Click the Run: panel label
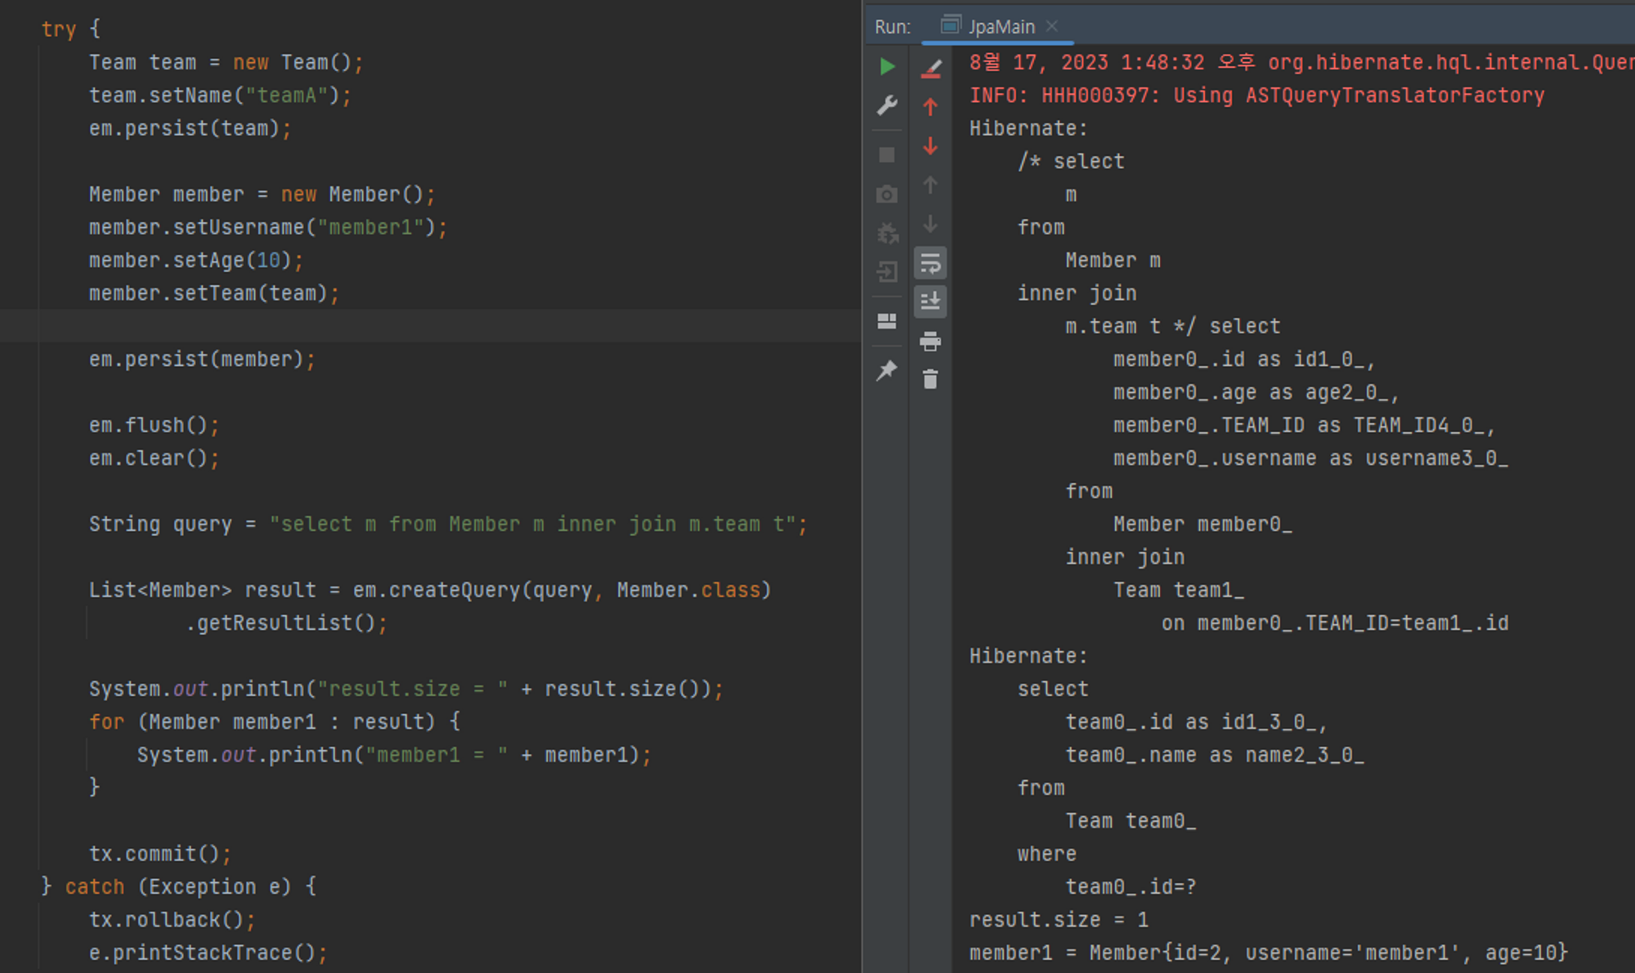 tap(893, 27)
